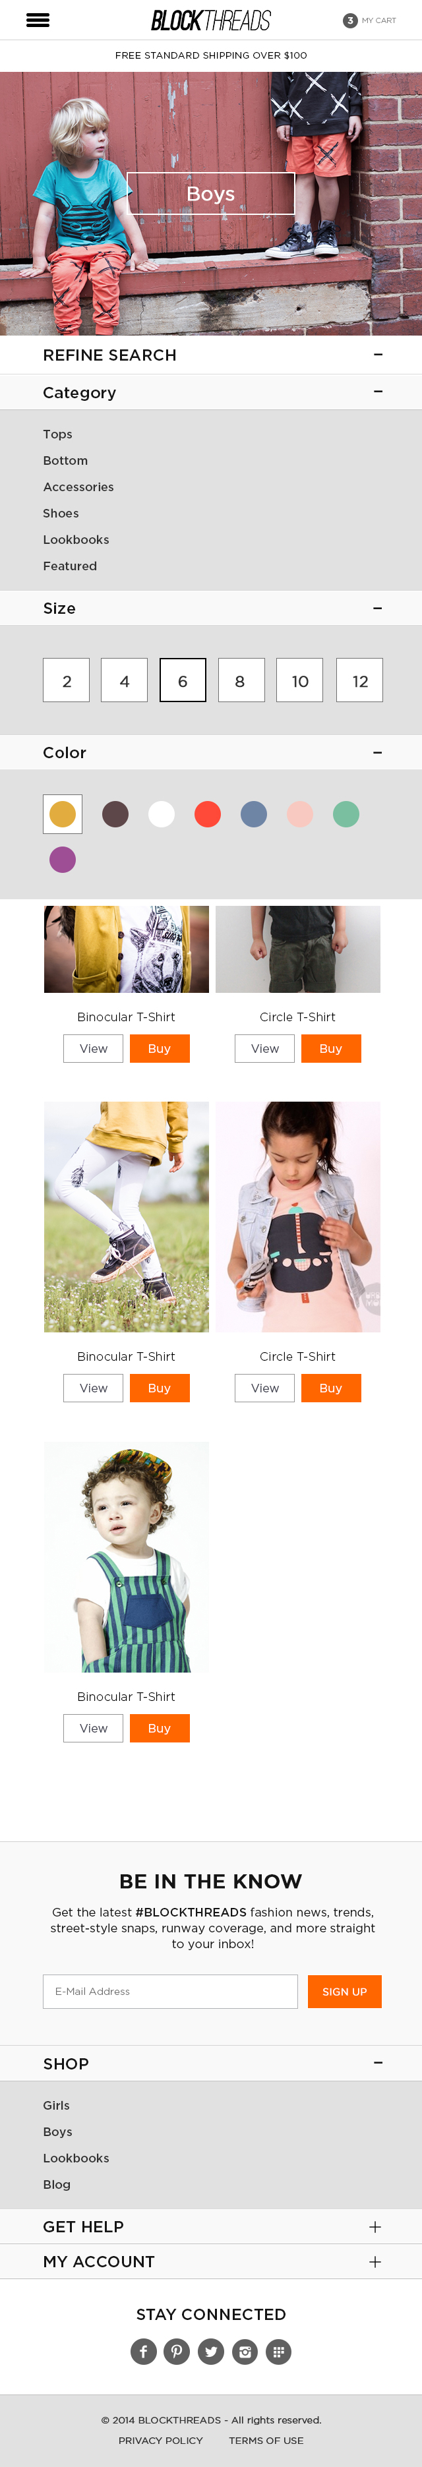This screenshot has width=422, height=2467.
Task: Open the hamburger menu icon
Action: [x=38, y=20]
